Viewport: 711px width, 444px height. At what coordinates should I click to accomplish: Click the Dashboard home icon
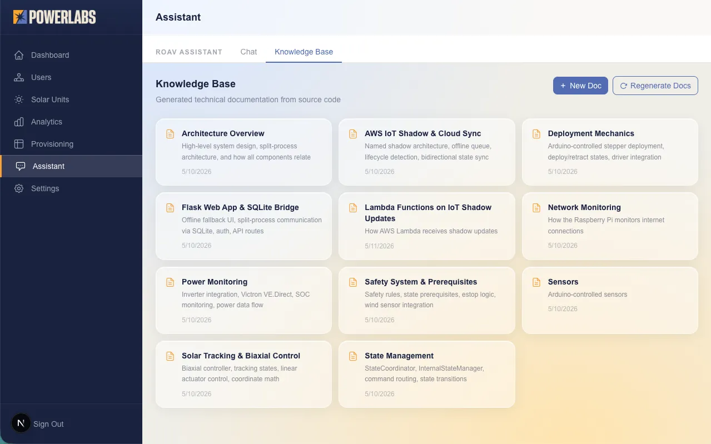(x=19, y=55)
